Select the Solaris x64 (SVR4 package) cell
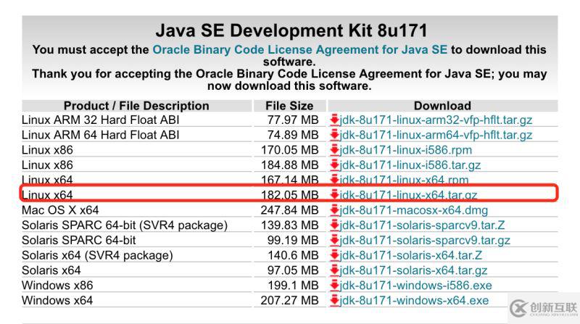 97,255
